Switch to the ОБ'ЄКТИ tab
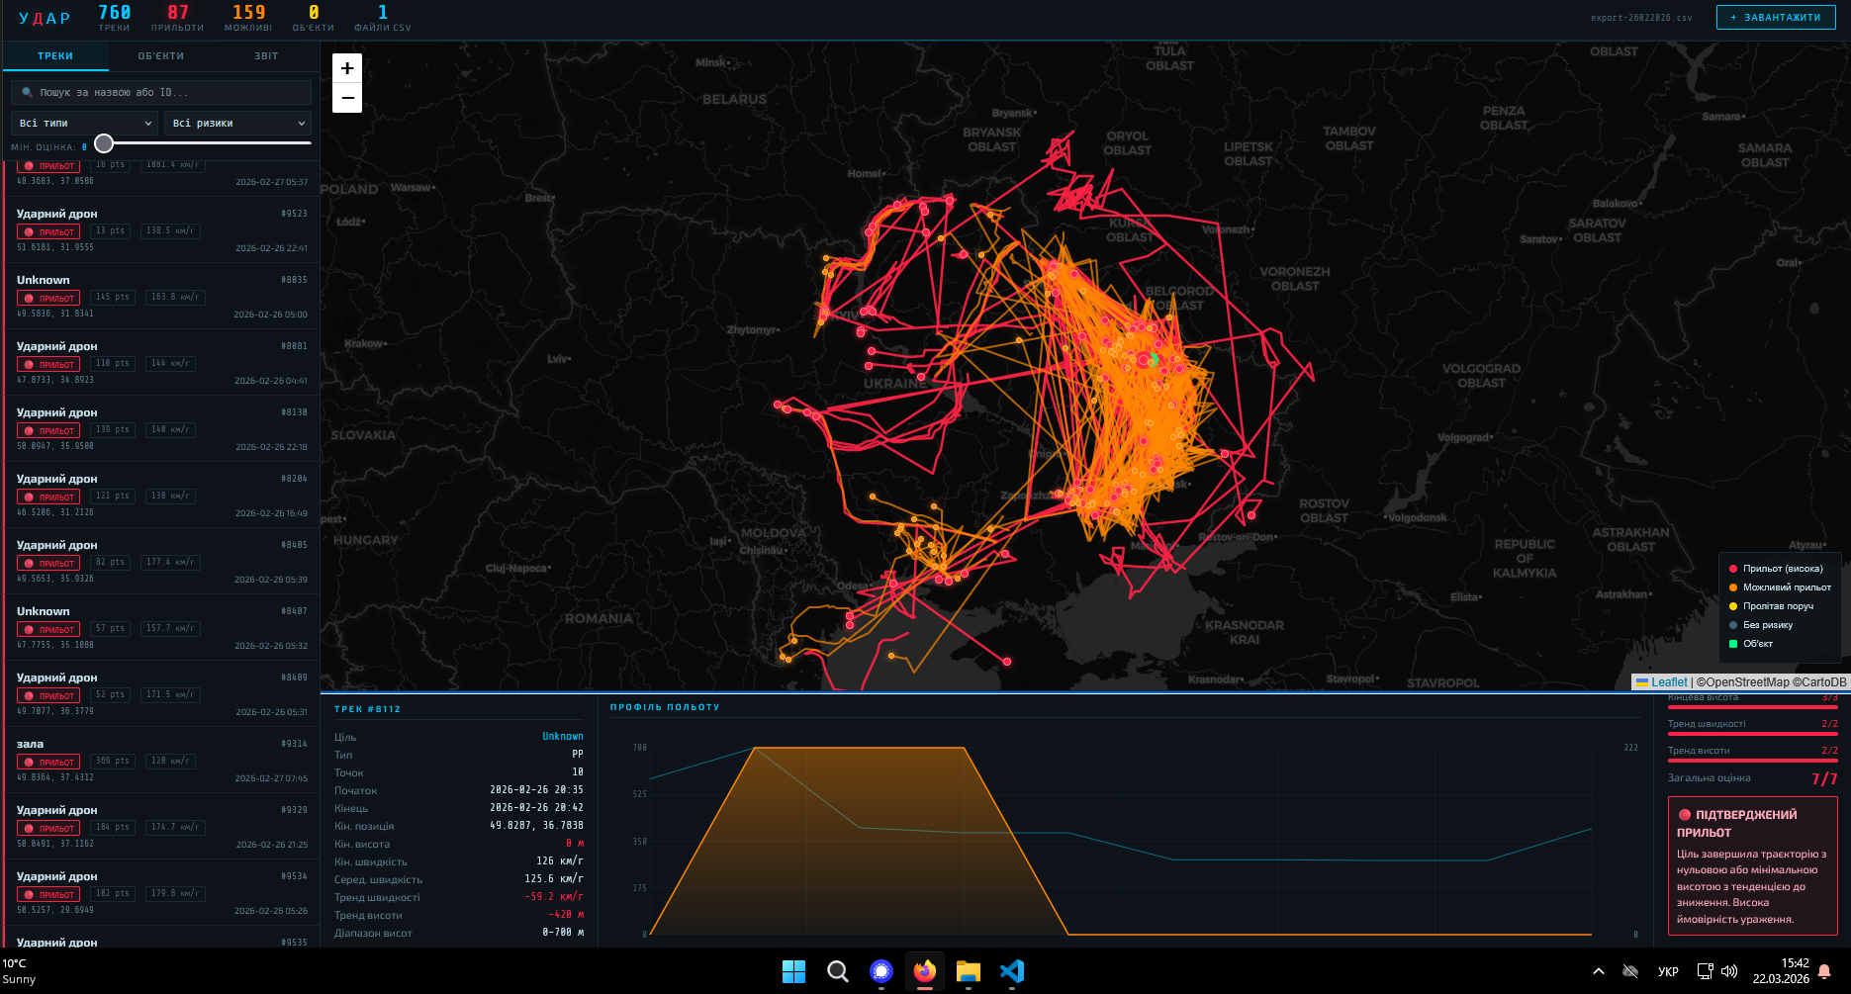Screen dimensions: 1851x994 coord(161,56)
